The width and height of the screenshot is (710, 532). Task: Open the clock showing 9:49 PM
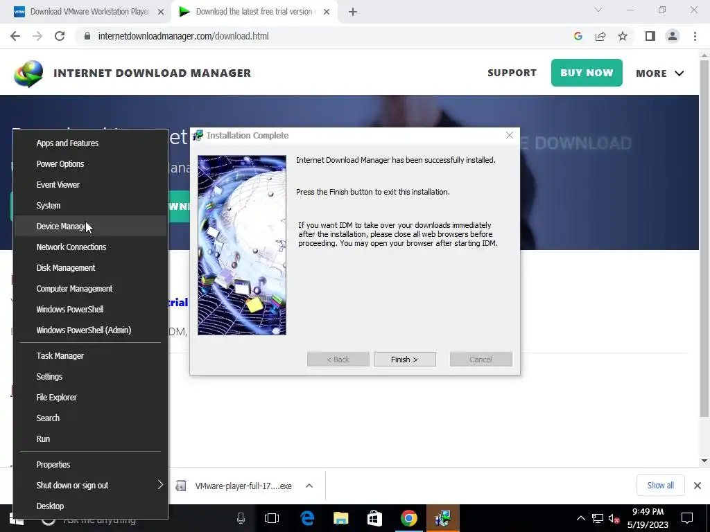tap(648, 518)
